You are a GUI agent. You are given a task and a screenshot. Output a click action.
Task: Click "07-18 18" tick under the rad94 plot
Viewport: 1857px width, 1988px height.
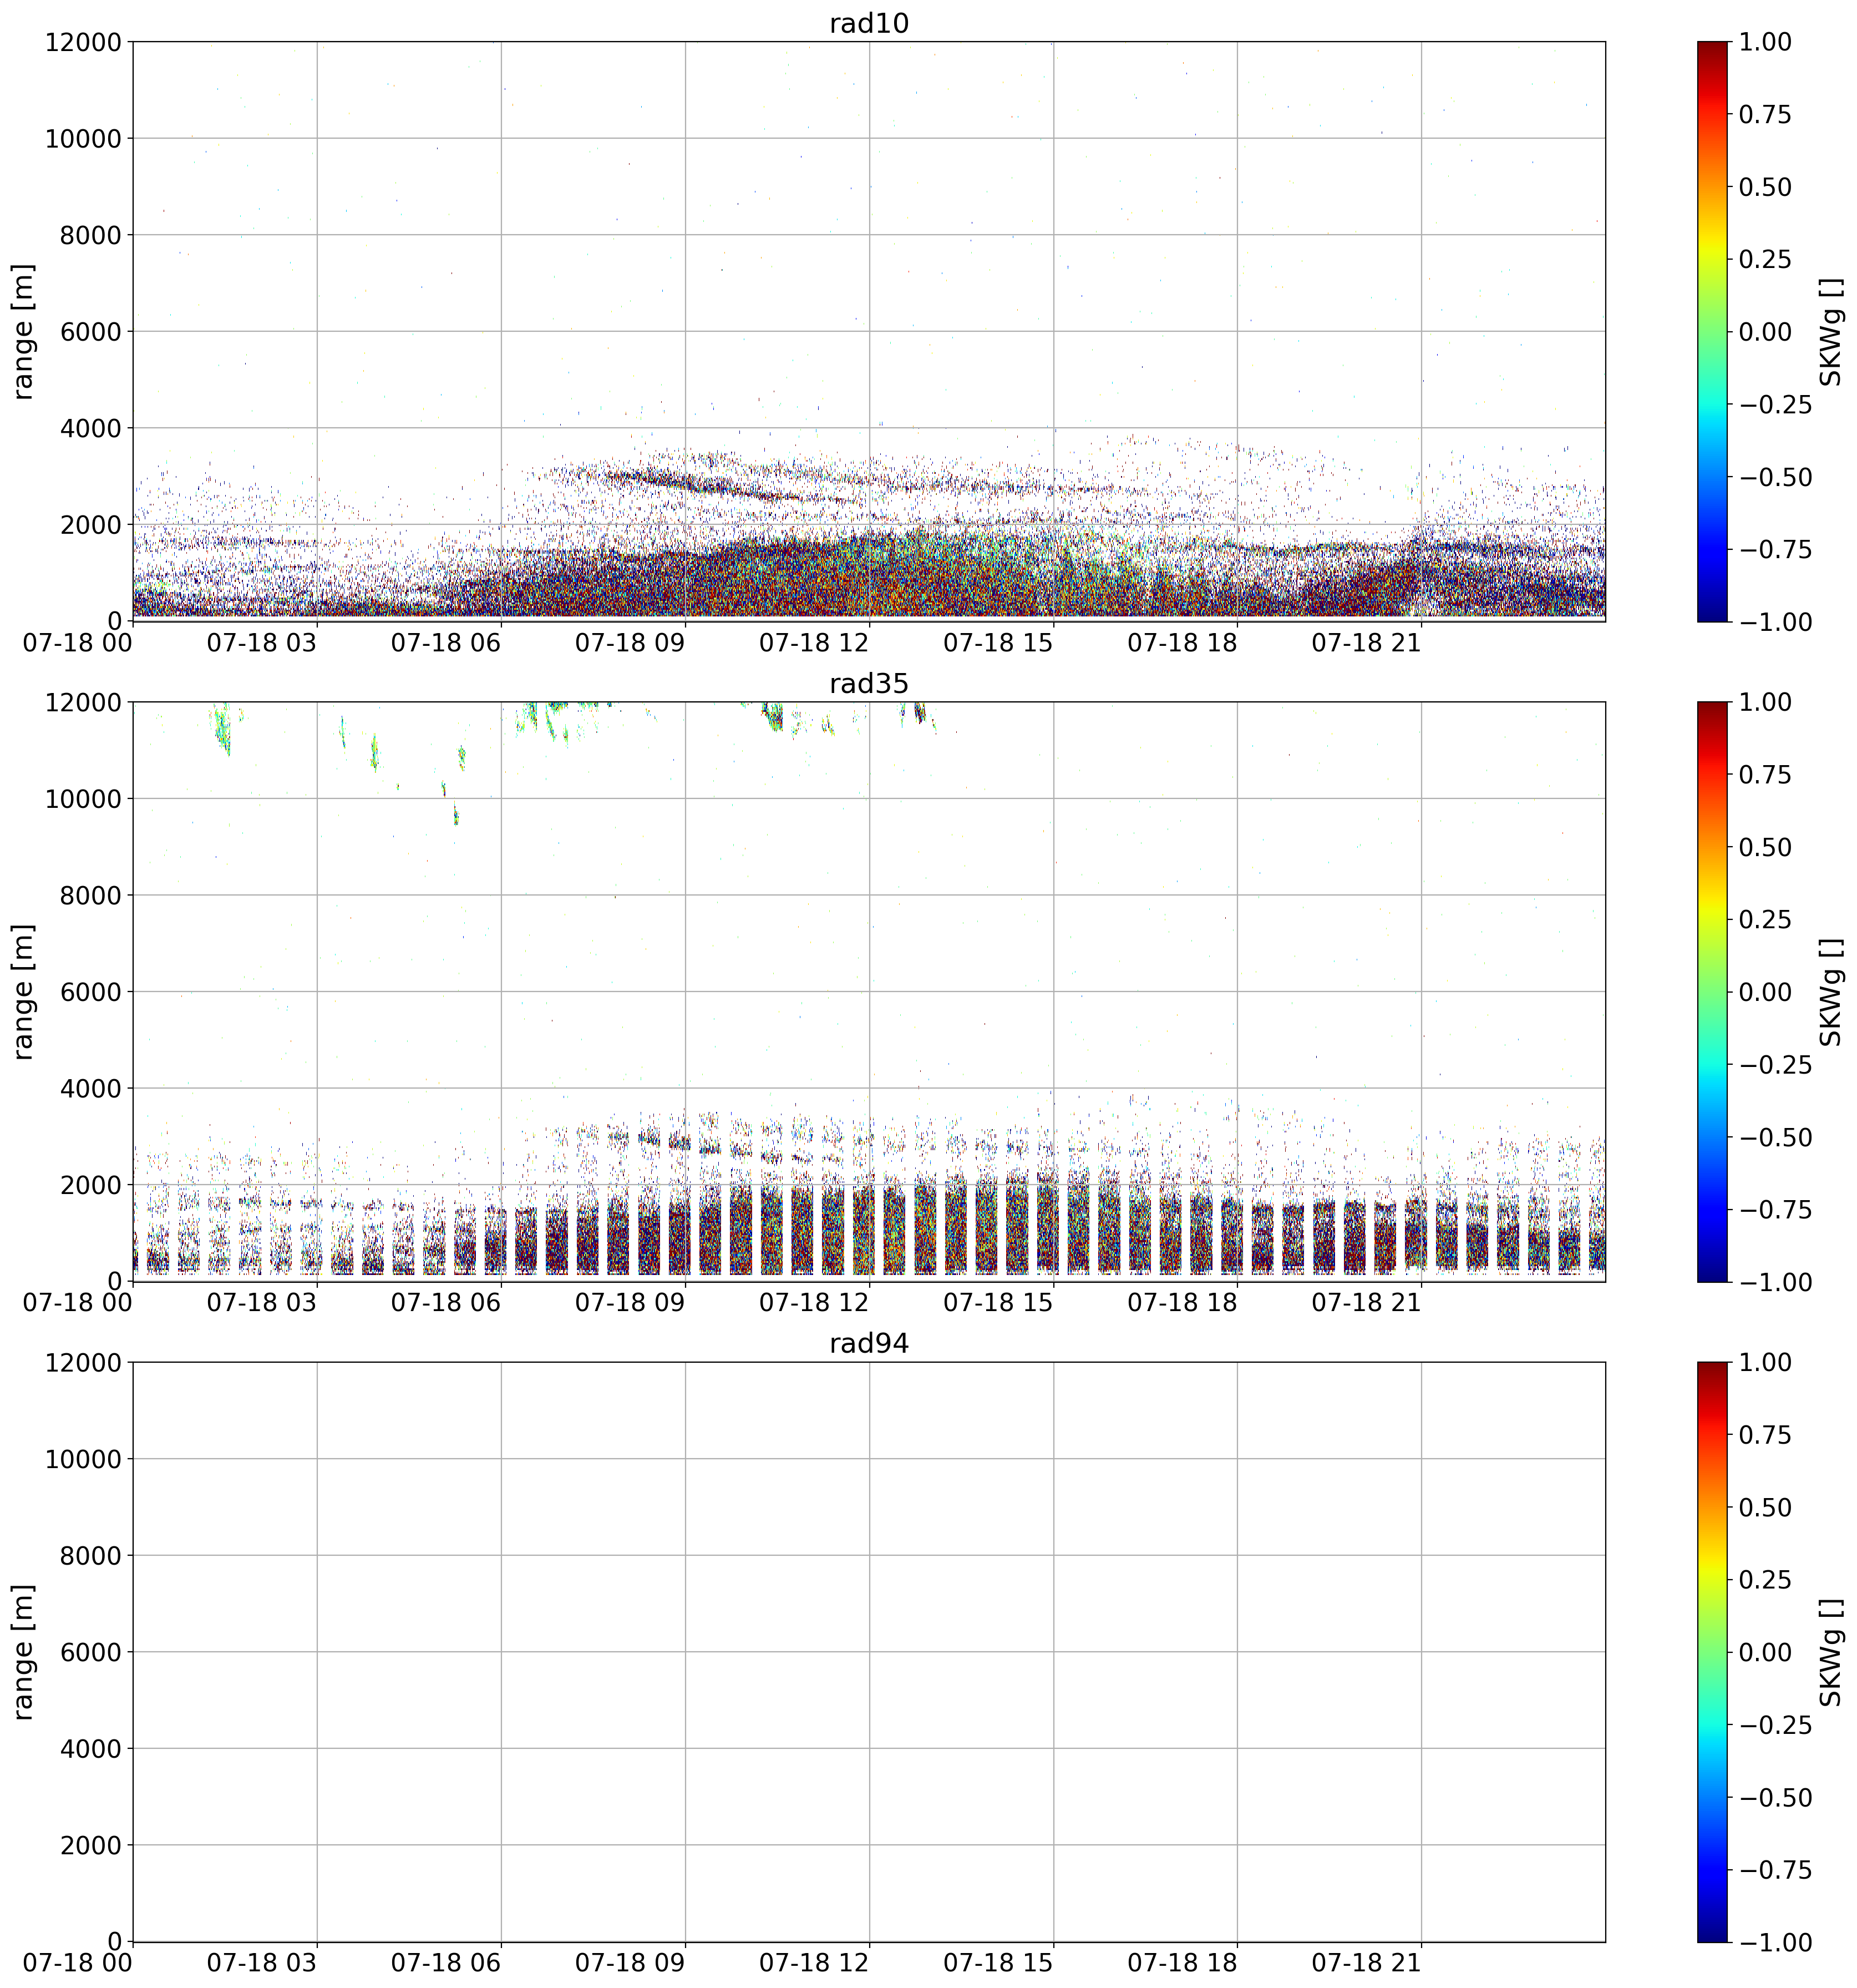tap(1183, 1963)
